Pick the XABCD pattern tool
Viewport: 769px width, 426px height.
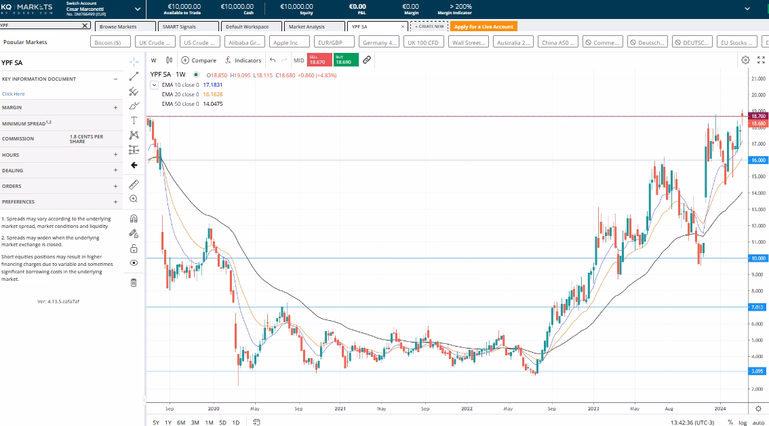134,137
